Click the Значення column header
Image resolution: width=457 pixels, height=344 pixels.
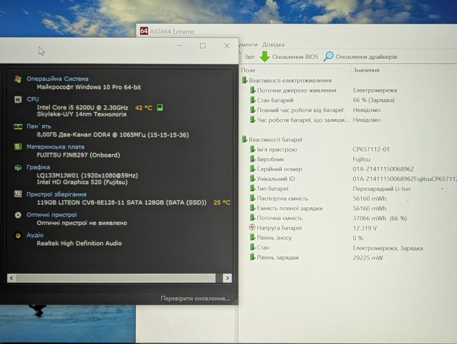coord(366,70)
